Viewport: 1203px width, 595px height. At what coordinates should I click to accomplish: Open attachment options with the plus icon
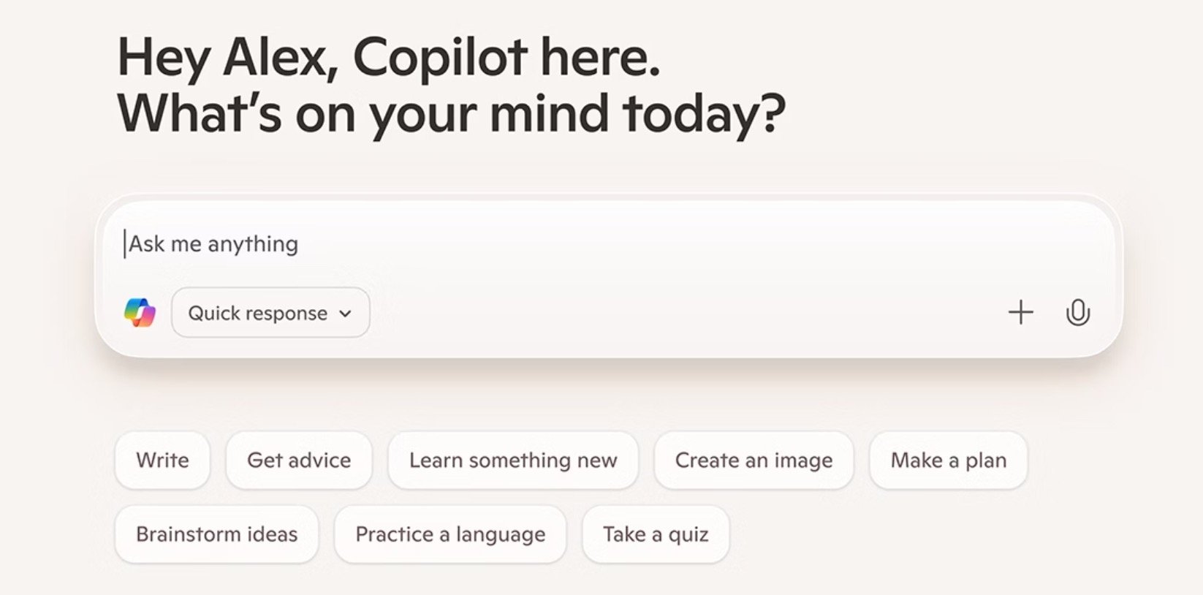tap(1020, 313)
